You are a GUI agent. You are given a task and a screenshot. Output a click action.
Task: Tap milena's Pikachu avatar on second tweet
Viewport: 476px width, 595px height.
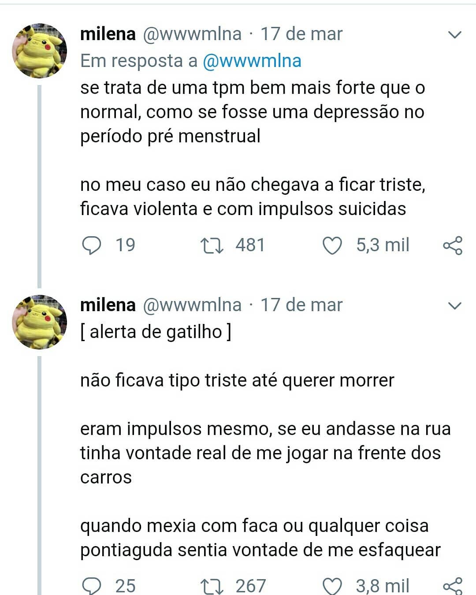tap(39, 322)
